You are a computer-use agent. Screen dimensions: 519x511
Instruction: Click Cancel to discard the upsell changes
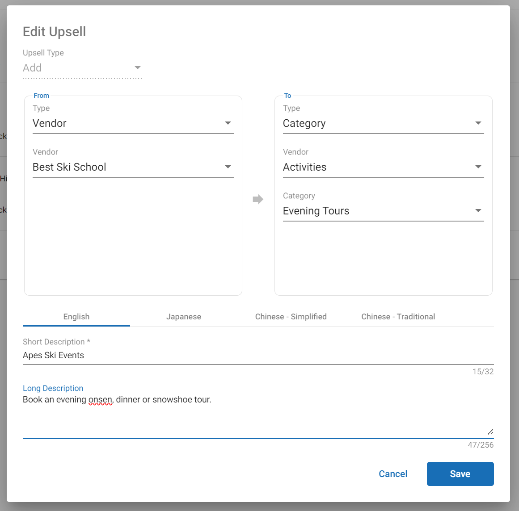pos(393,474)
